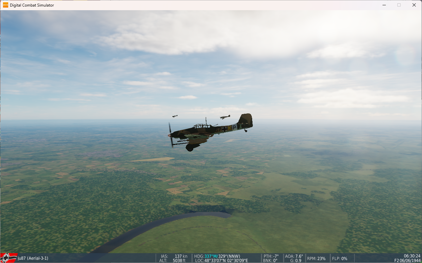This screenshot has width=422, height=263.
Task: Click the PTH pitch indicator
Action: tap(271, 256)
